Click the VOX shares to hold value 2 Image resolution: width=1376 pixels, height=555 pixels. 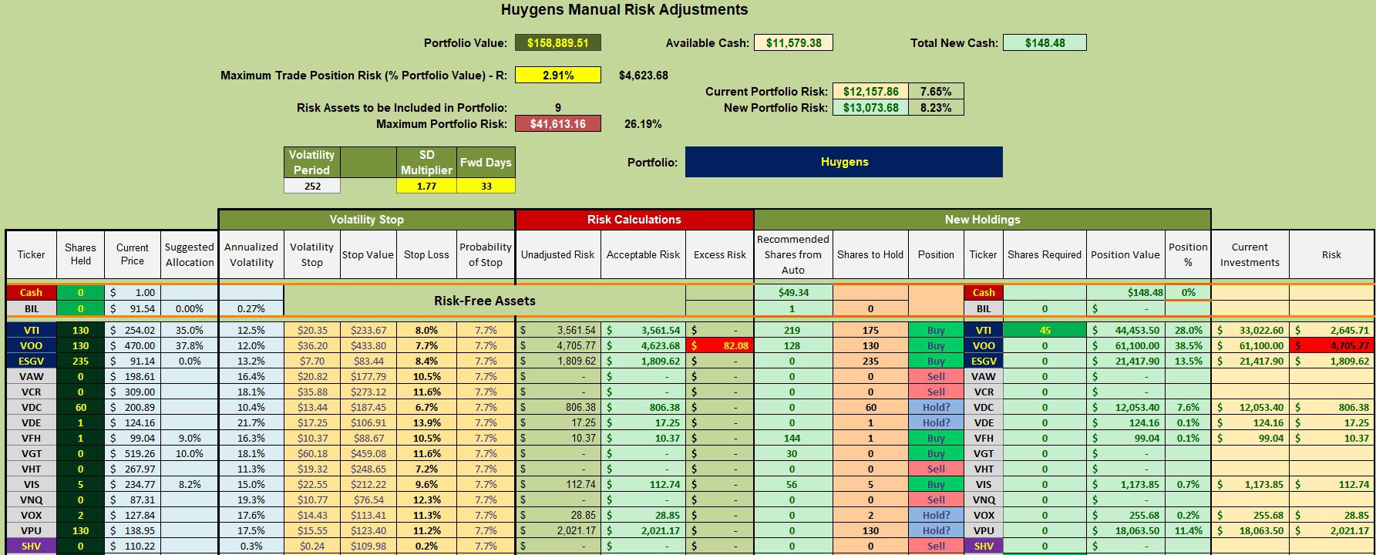870,515
